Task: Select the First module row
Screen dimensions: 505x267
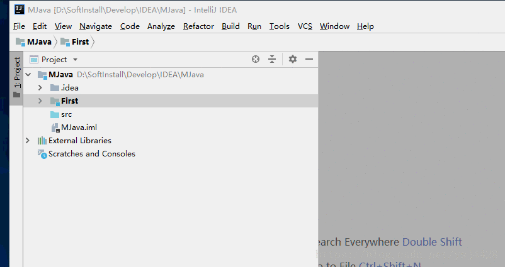Action: click(171, 101)
